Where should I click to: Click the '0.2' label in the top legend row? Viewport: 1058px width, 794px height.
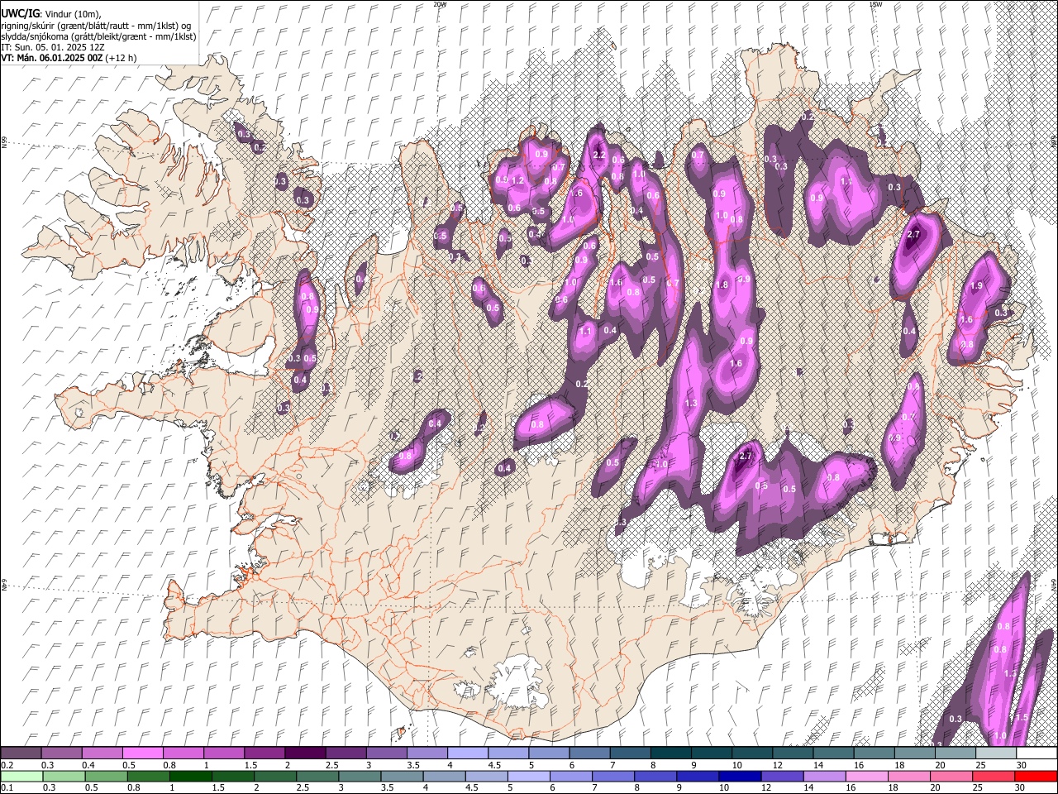click(x=7, y=765)
